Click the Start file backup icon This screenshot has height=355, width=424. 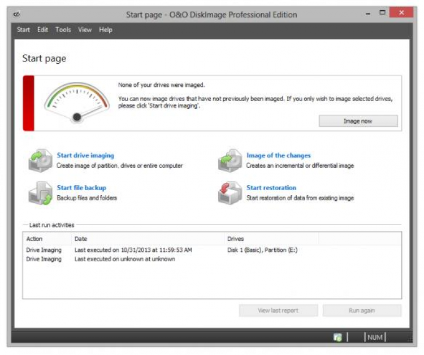[40, 192]
